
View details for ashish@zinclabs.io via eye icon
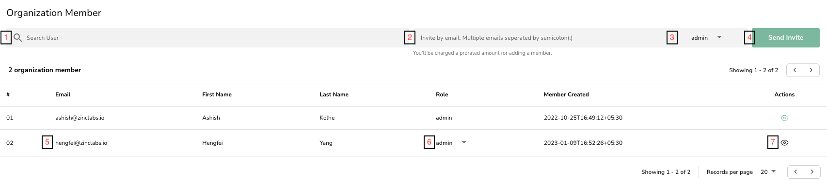pos(784,118)
